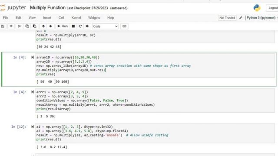Click the zeros array creation comment

click(140, 66)
